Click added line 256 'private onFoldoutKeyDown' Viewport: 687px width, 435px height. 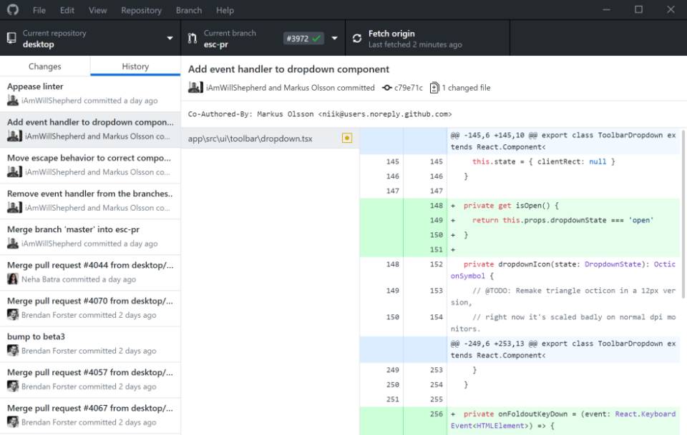520,420
